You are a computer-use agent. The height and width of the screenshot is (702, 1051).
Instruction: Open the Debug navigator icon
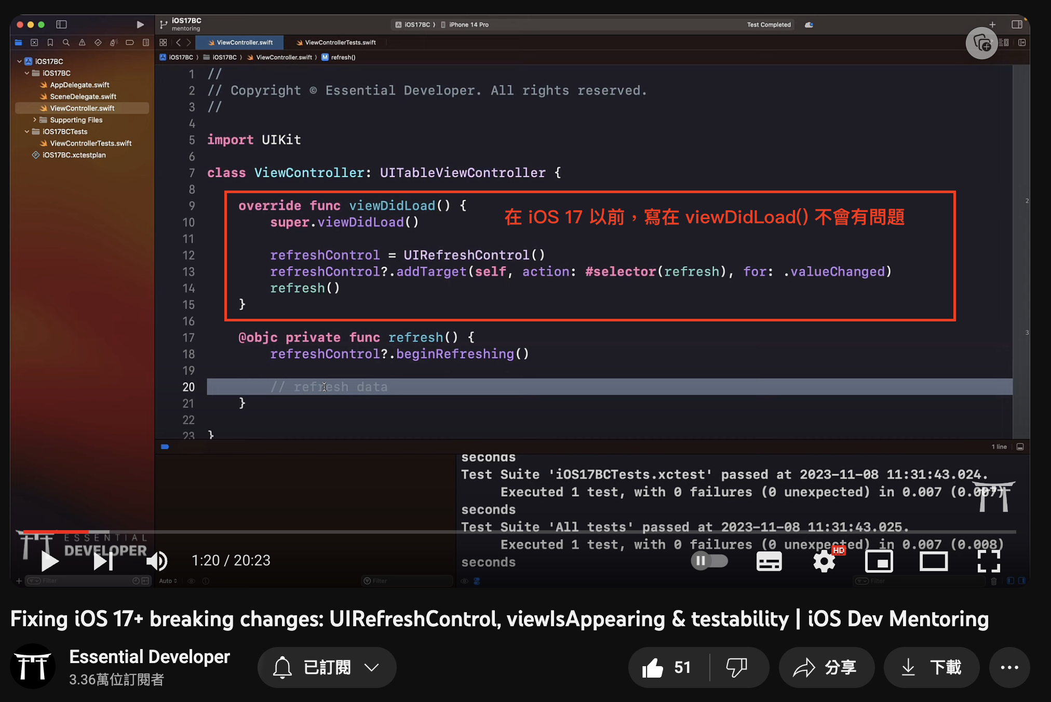click(x=114, y=43)
